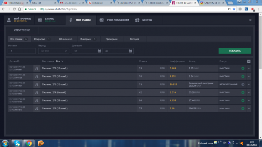Switch to 'Баланс' tab

click(x=50, y=20)
